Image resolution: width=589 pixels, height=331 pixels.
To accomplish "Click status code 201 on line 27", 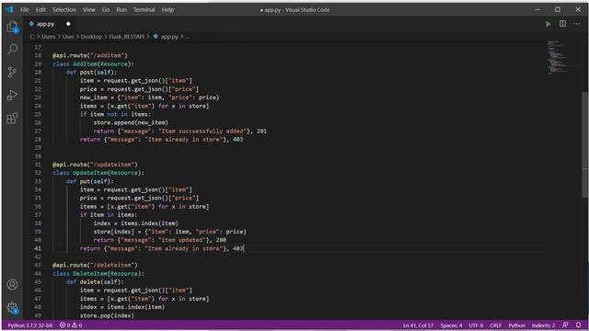I will point(261,131).
